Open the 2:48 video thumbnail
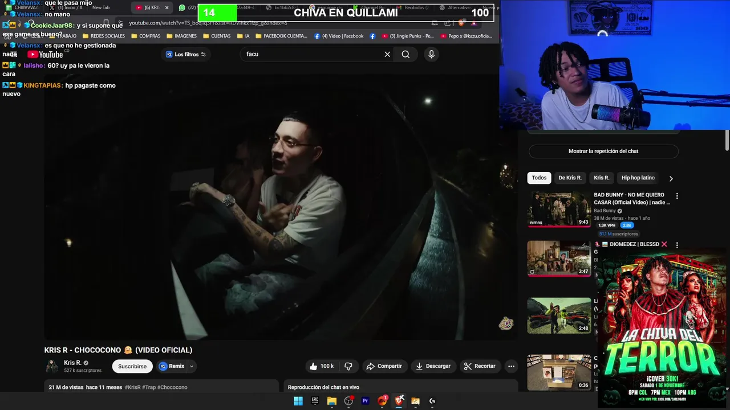This screenshot has height=410, width=730. pos(559,315)
